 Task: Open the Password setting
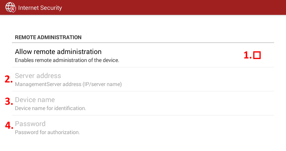point(143,128)
